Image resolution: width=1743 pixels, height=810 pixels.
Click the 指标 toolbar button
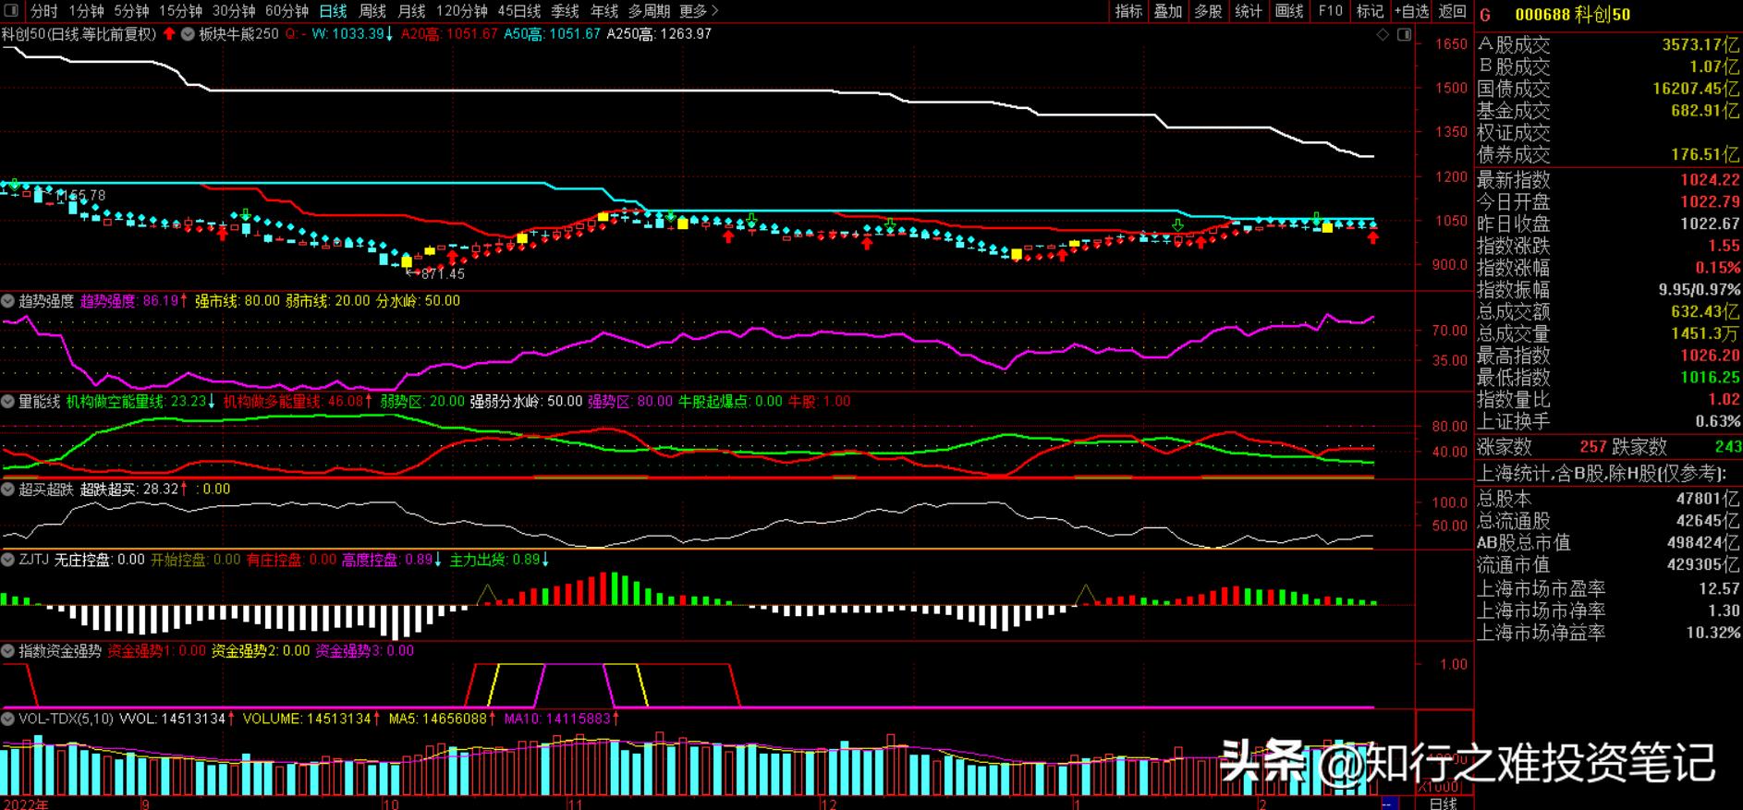pyautogui.click(x=1128, y=11)
